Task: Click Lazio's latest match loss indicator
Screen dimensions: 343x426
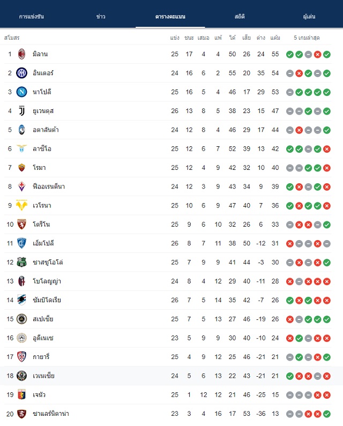Action: pos(327,149)
